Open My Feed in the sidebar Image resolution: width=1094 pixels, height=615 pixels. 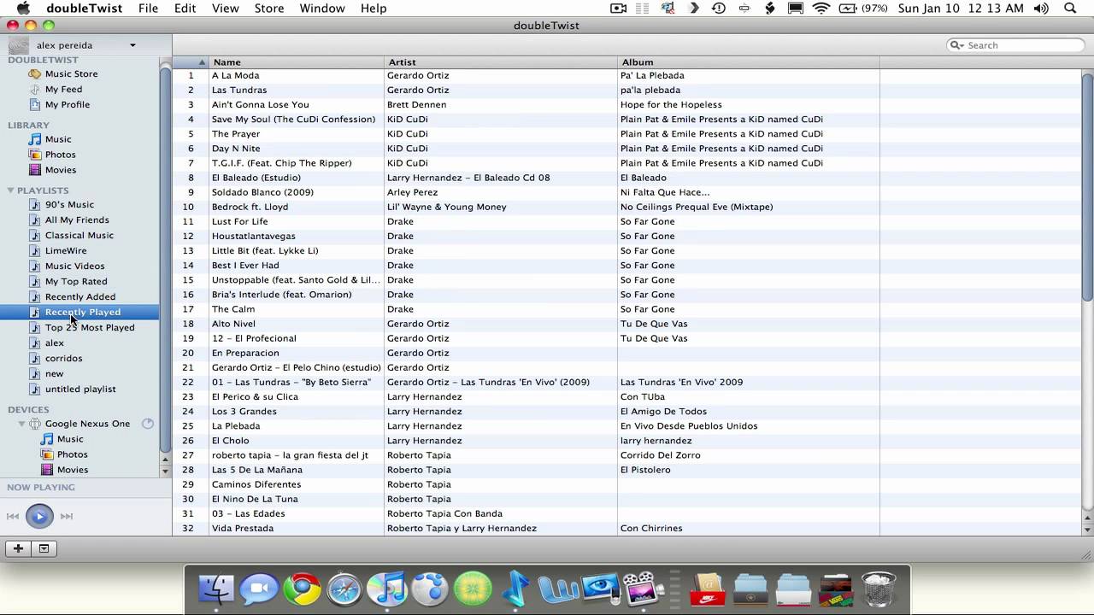click(x=63, y=90)
